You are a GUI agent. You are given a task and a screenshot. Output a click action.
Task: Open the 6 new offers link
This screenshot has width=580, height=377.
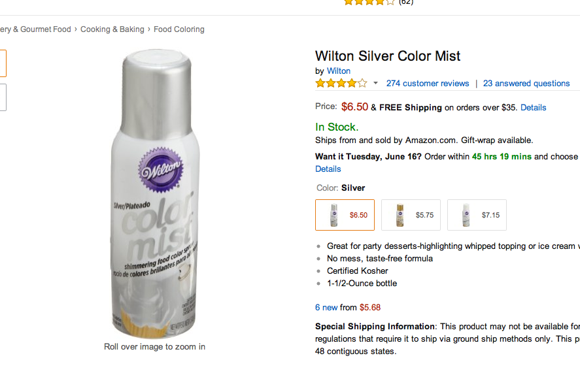tap(326, 308)
